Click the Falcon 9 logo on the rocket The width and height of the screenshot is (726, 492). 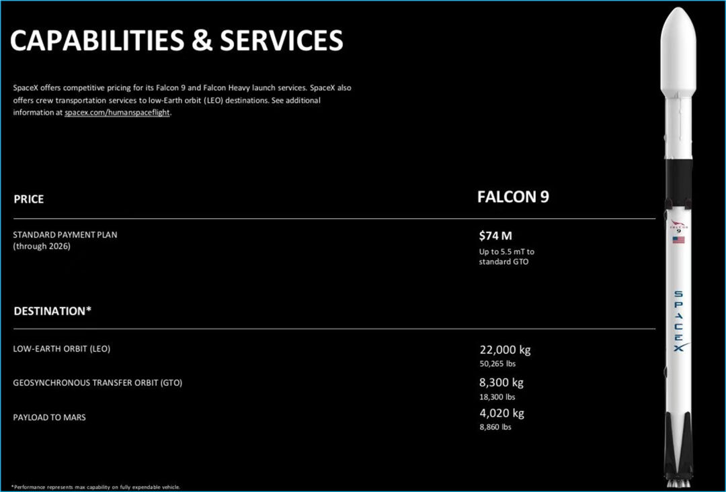678,227
